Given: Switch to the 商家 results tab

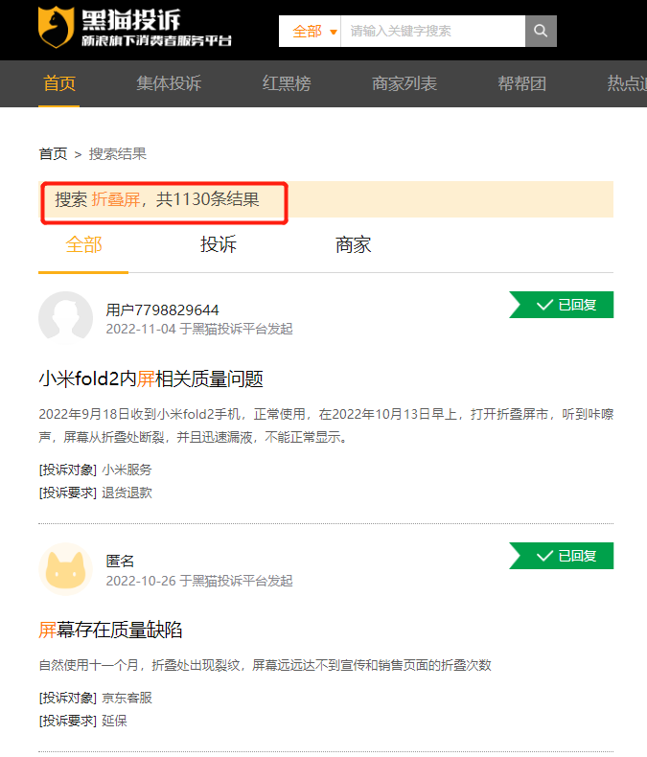Looking at the screenshot, I should [353, 245].
